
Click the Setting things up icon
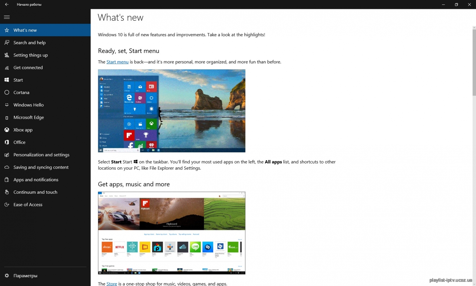pyautogui.click(x=7, y=55)
